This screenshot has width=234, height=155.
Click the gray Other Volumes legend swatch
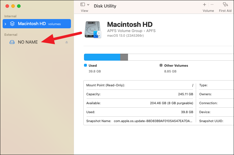[161, 65]
